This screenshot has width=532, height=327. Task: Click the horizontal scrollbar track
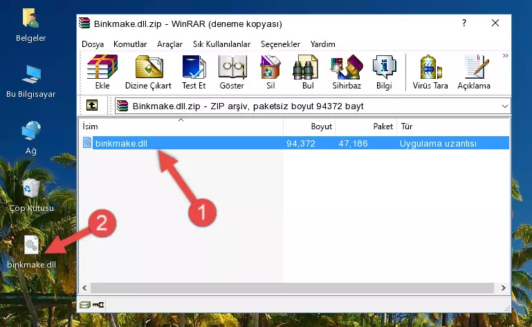pyautogui.click(x=292, y=288)
